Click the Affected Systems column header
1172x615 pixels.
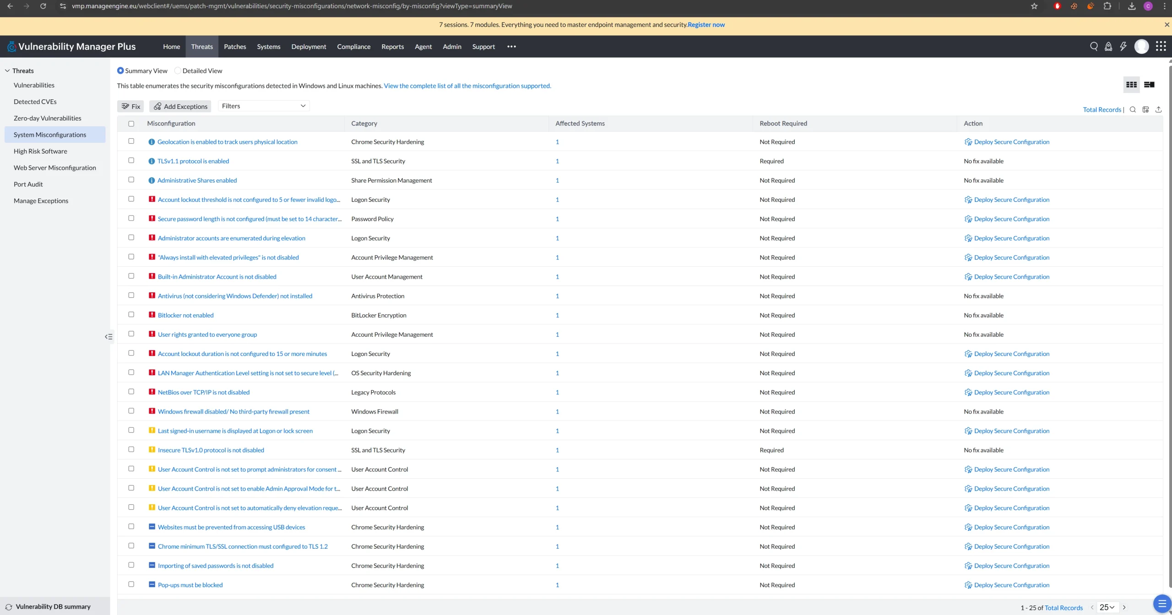[x=580, y=124]
